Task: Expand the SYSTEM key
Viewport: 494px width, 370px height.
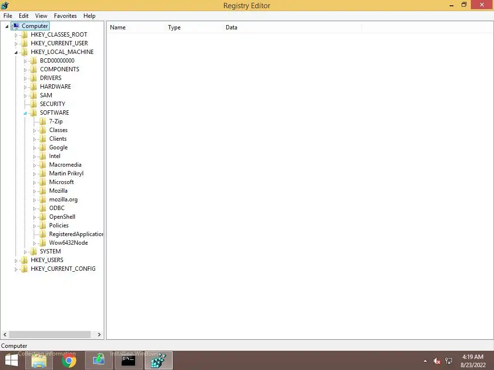Action: (25, 252)
